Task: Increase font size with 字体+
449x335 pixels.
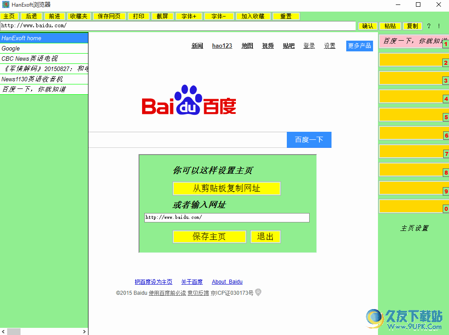Action: 189,17
